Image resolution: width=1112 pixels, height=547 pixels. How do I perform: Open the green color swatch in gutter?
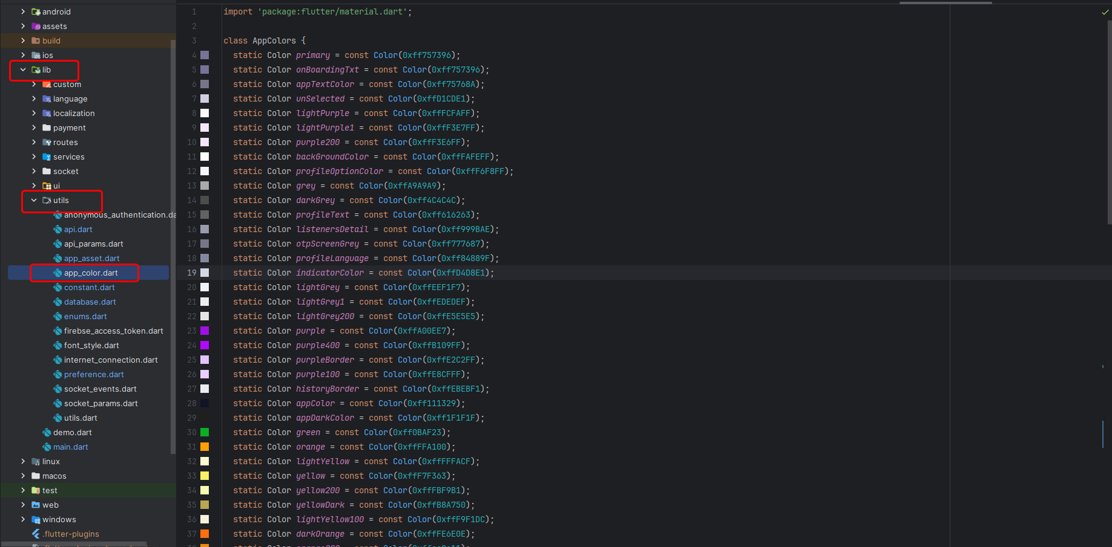click(x=205, y=432)
